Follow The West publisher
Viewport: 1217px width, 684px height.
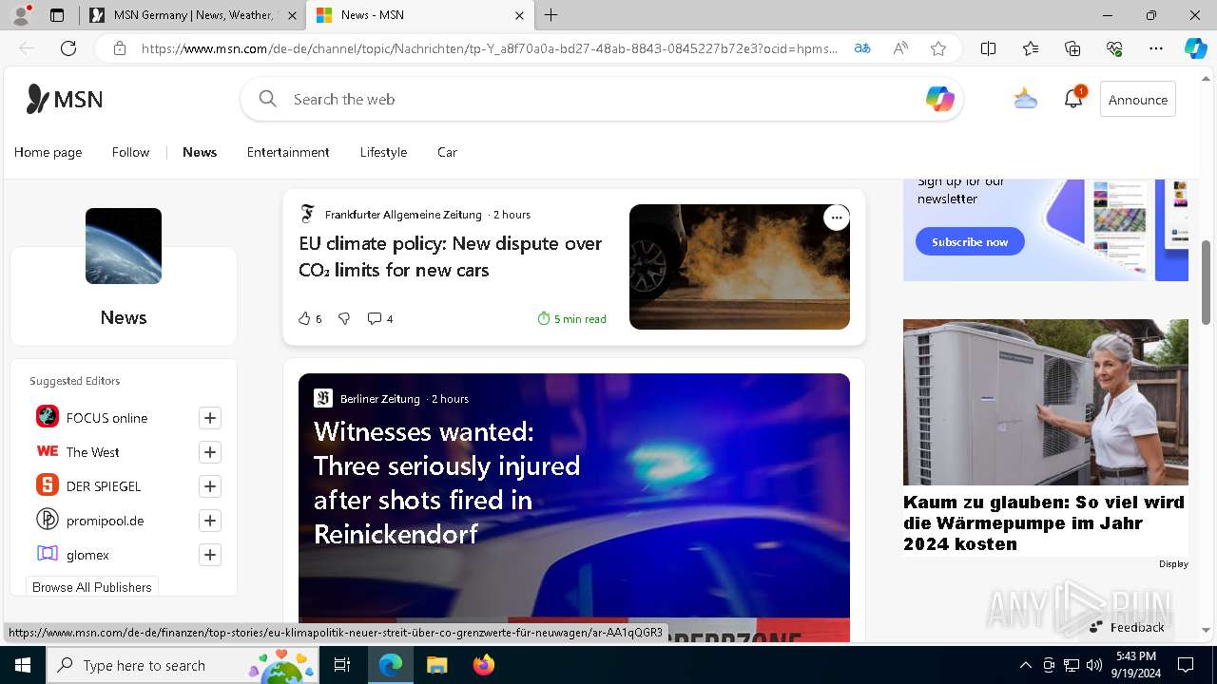point(210,452)
